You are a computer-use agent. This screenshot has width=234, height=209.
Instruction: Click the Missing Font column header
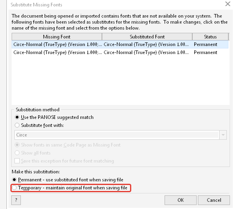coord(57,37)
